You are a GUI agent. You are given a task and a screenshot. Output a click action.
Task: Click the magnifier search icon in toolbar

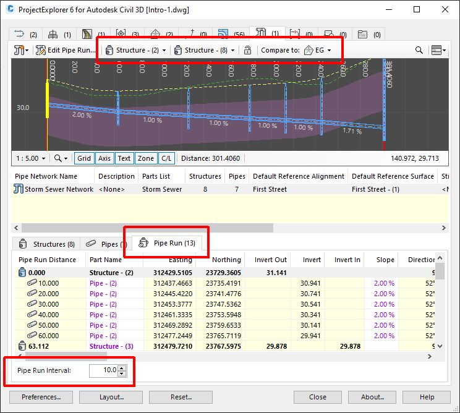click(x=419, y=50)
